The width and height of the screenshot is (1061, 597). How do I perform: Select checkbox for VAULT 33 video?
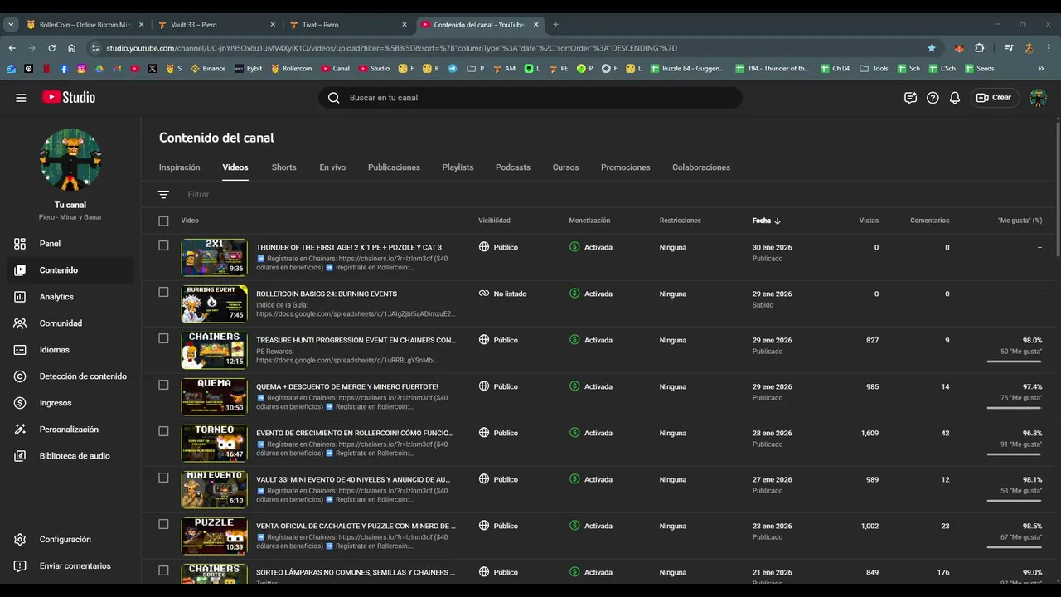pyautogui.click(x=163, y=478)
